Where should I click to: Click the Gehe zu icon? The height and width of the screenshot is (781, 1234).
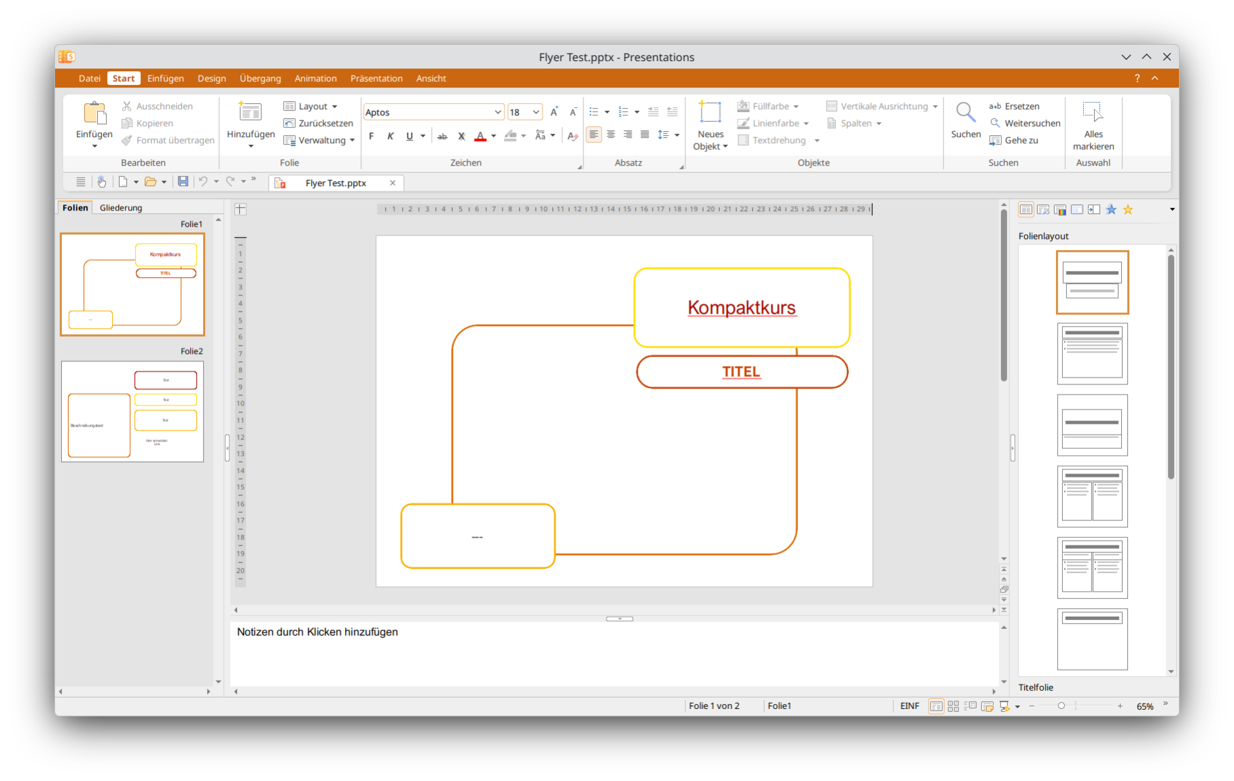click(995, 140)
